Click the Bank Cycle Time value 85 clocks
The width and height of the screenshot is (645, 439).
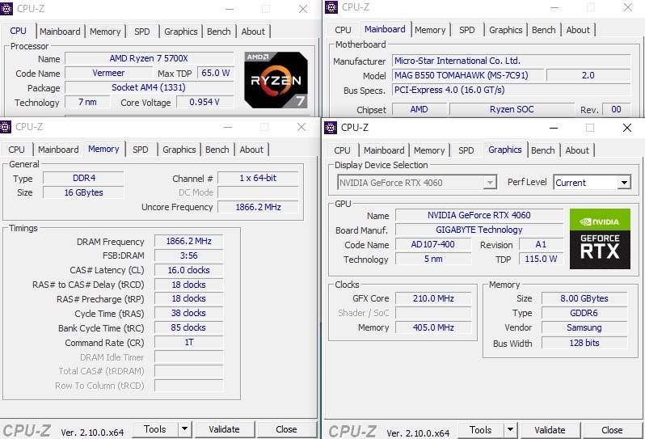[189, 328]
